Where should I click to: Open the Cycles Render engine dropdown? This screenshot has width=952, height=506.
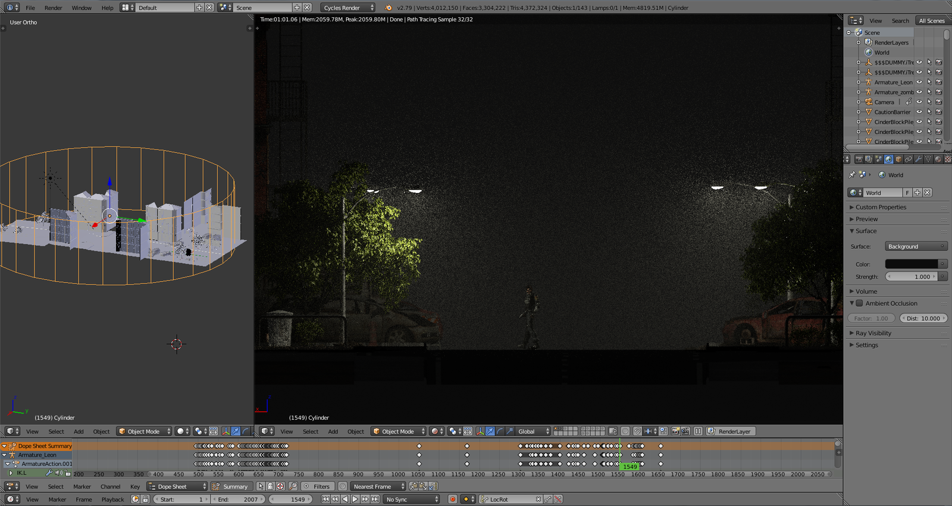pos(348,8)
